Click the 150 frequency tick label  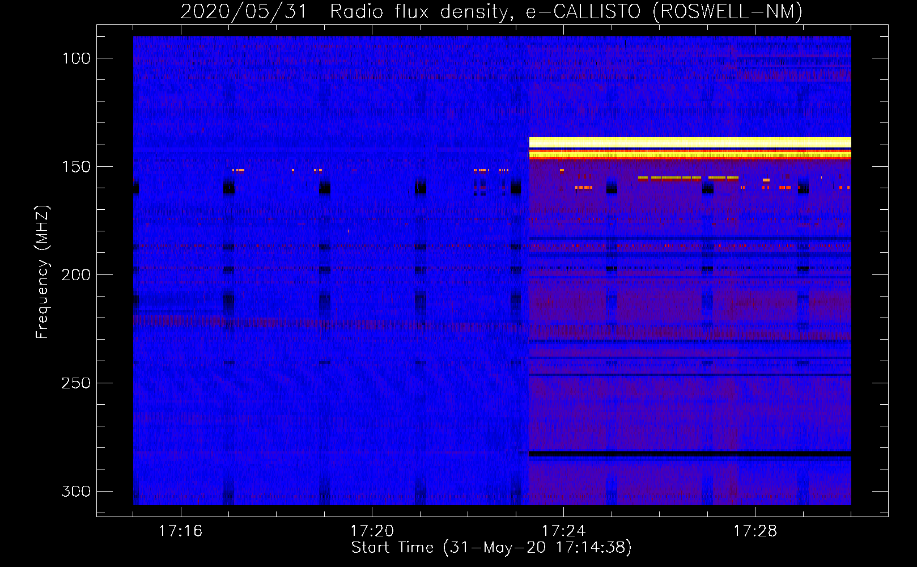click(x=77, y=167)
